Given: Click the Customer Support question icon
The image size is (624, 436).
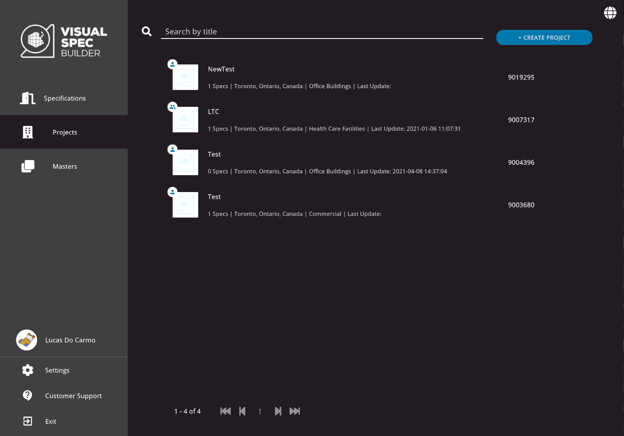Looking at the screenshot, I should coord(28,396).
